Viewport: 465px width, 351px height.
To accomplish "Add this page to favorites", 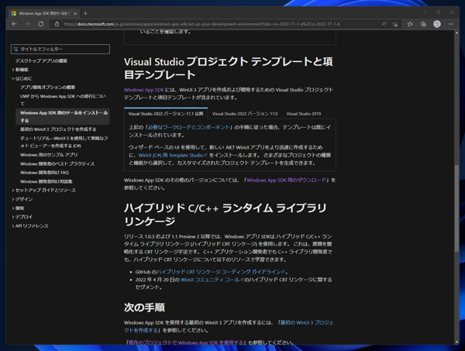I will [395, 24].
